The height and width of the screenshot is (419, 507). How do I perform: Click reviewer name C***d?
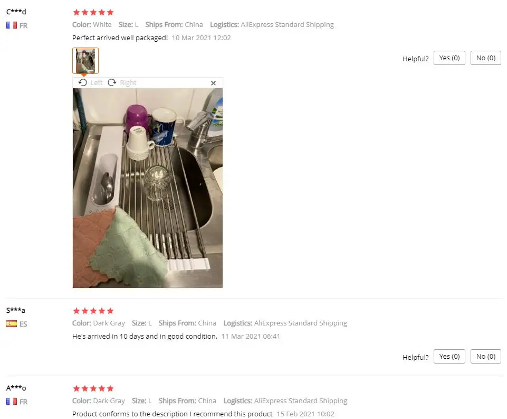point(16,12)
